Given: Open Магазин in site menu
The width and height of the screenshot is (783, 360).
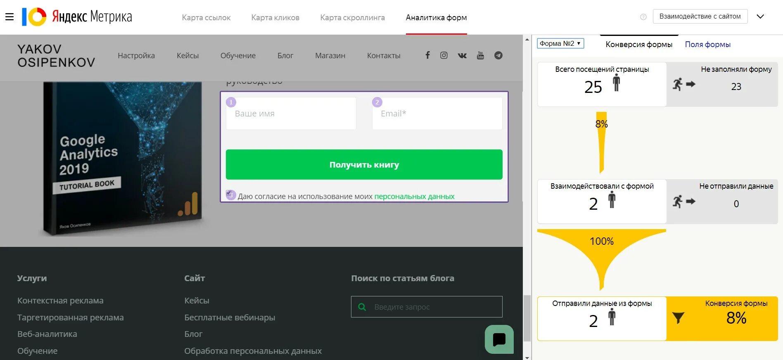Looking at the screenshot, I should click(x=330, y=55).
